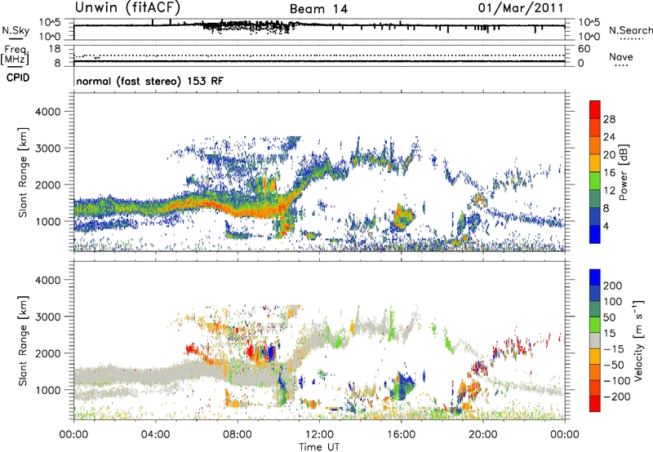Click the "Unwin (fitACF)" radar title
653x452 pixels.
click(127, 7)
